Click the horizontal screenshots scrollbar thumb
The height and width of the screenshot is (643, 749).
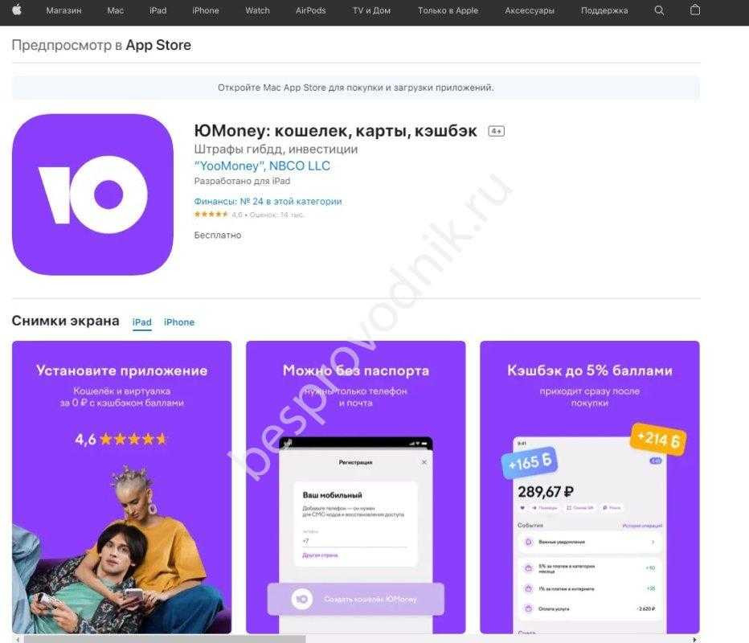(164, 639)
